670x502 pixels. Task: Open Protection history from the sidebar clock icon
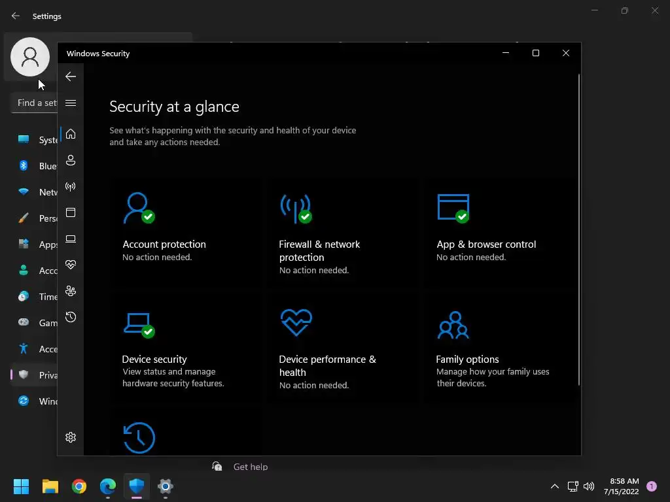point(71,317)
